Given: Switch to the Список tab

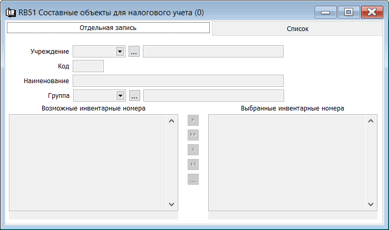Looking at the screenshot, I should pyautogui.click(x=297, y=29).
